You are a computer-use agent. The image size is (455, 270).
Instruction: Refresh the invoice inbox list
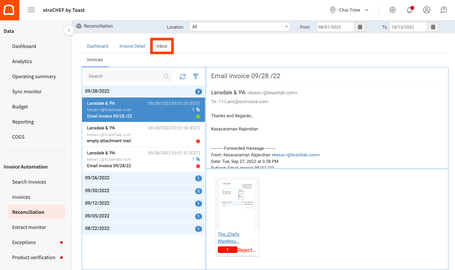tap(183, 77)
